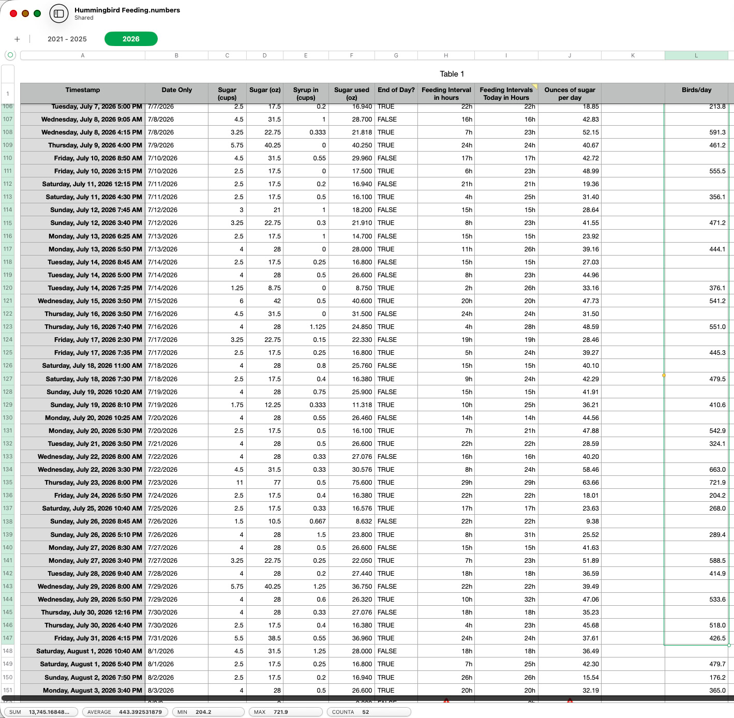Click the End of Day FALSE cell in row 148

(x=396, y=651)
